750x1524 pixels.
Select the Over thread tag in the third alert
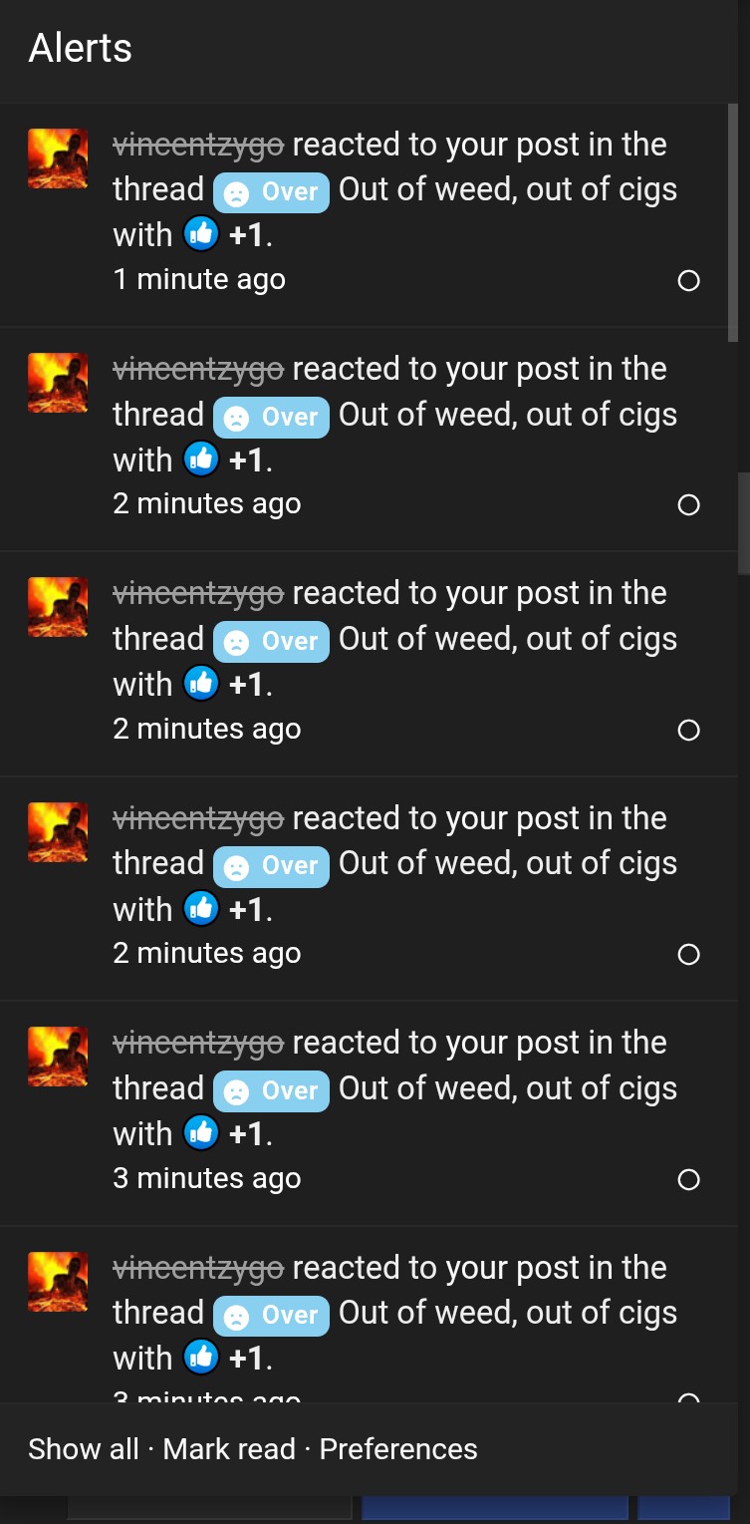click(272, 641)
